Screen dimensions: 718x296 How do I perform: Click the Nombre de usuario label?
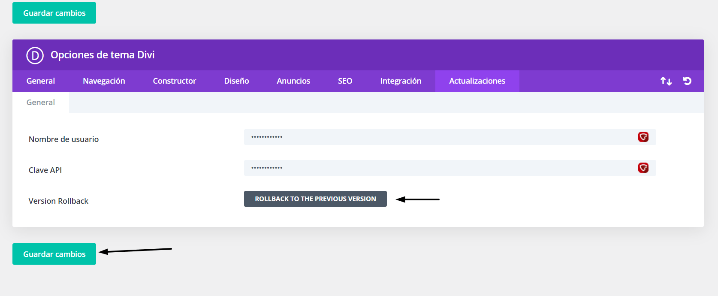tap(63, 139)
